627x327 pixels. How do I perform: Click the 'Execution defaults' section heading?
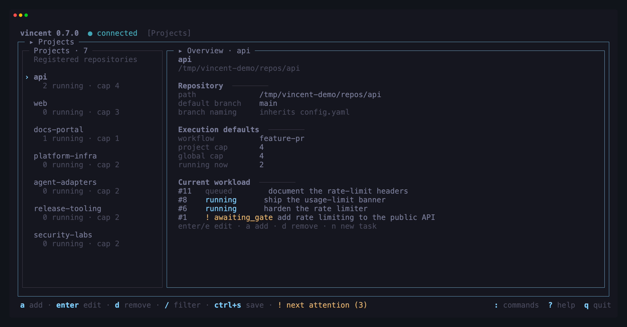[x=219, y=129]
